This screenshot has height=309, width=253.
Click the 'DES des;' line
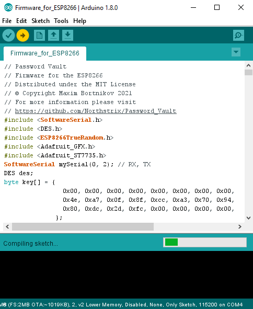[18, 173]
